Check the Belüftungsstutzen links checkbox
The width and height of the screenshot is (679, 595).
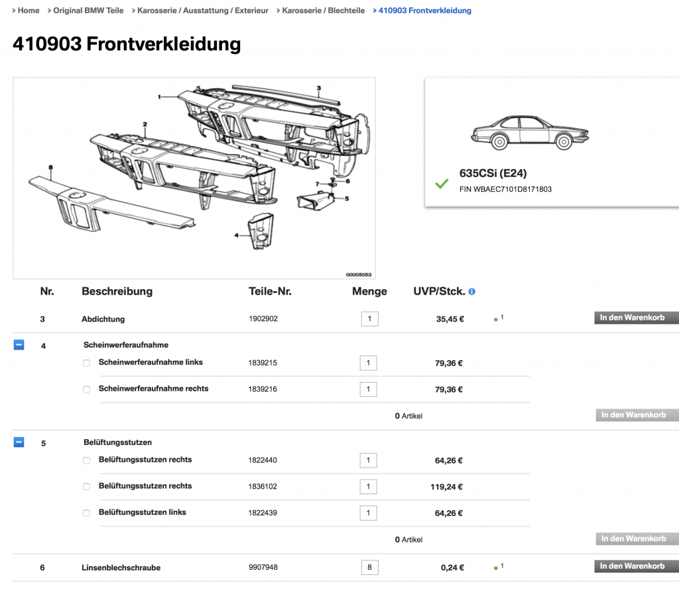click(x=86, y=513)
